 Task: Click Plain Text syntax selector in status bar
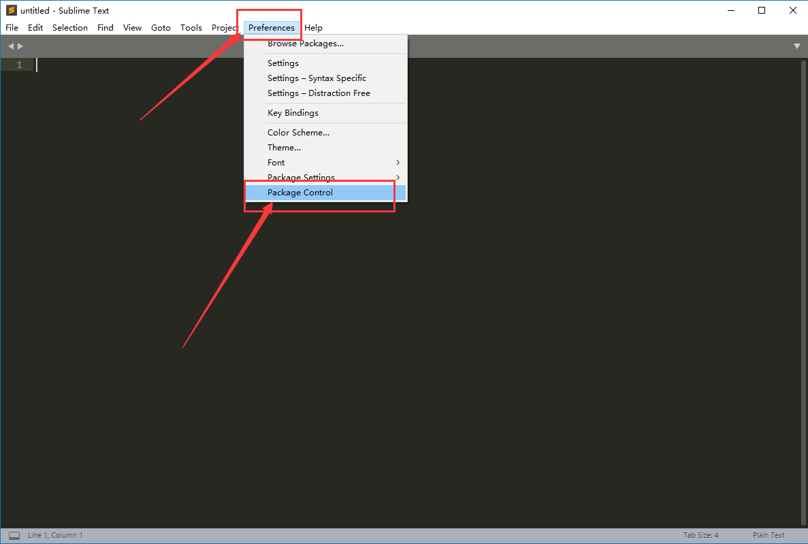click(769, 534)
